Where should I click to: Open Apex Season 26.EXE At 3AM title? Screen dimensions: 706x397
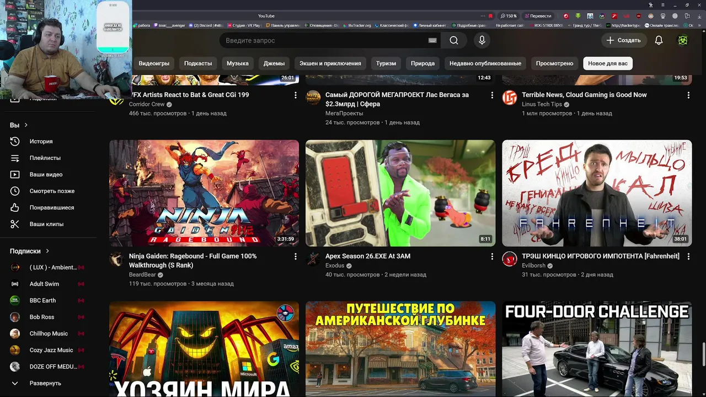(368, 256)
